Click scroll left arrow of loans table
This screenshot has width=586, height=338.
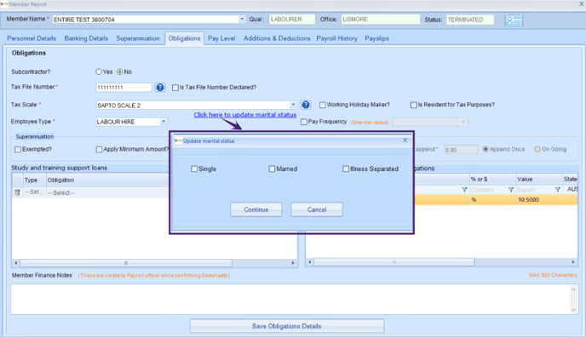pyautogui.click(x=15, y=263)
